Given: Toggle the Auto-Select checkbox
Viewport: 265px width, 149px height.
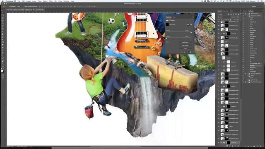Looking at the screenshot, I should tap(9, 7).
